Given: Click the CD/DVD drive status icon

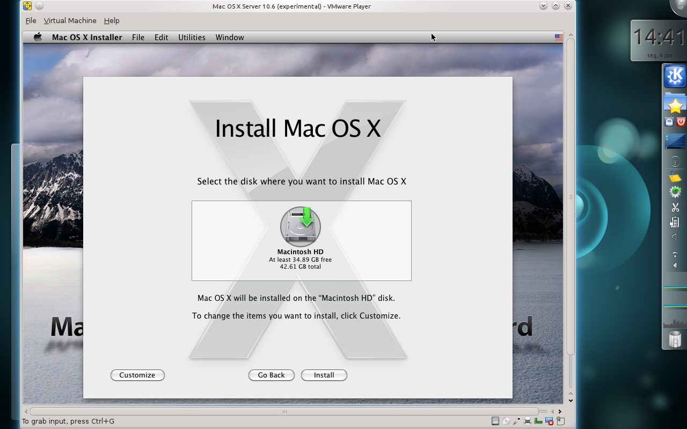Looking at the screenshot, I should pyautogui.click(x=506, y=421).
